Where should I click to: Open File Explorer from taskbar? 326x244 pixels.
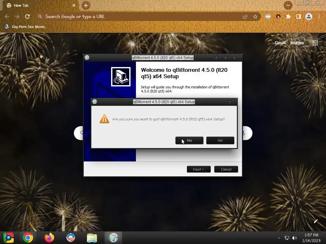92,238
